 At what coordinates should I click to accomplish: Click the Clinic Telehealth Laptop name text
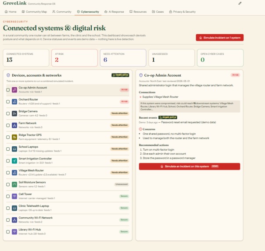pyautogui.click(x=34, y=206)
